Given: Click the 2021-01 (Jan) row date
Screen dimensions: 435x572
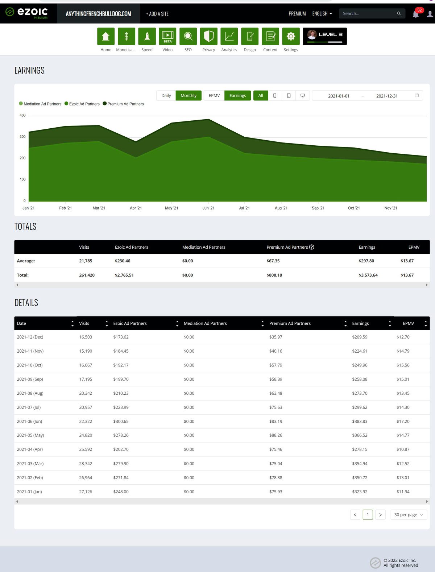Looking at the screenshot, I should pos(29,492).
